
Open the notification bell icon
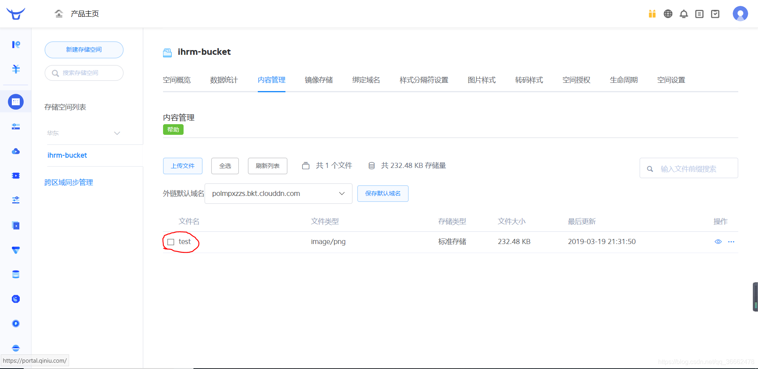pos(684,14)
